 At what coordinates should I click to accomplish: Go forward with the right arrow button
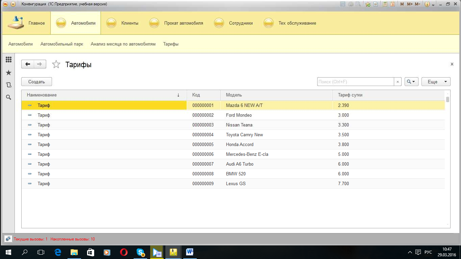(x=40, y=64)
